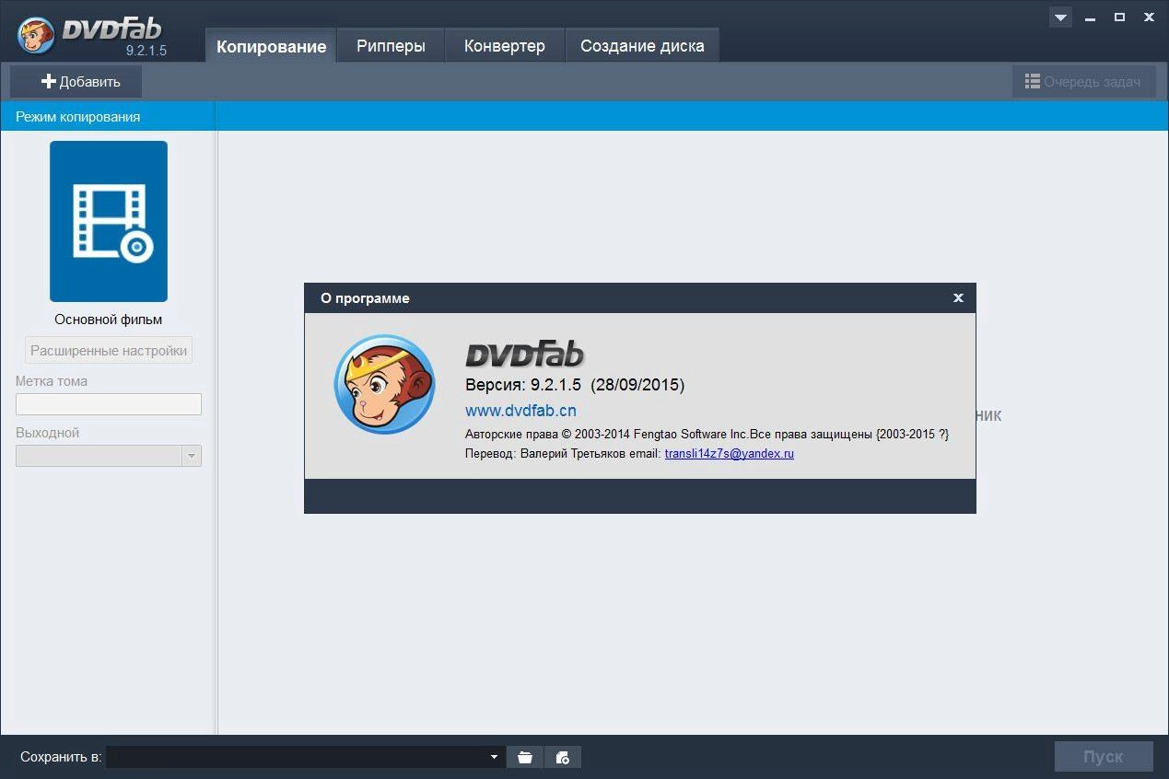The width and height of the screenshot is (1169, 779).
Task: Close the О программе dialog
Action: [x=958, y=297]
